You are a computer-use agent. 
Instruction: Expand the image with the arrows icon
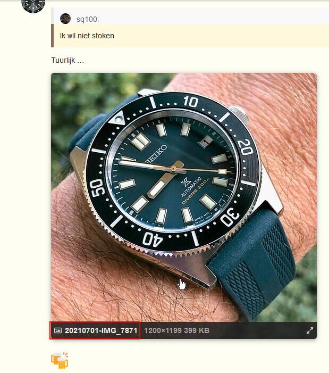click(310, 330)
